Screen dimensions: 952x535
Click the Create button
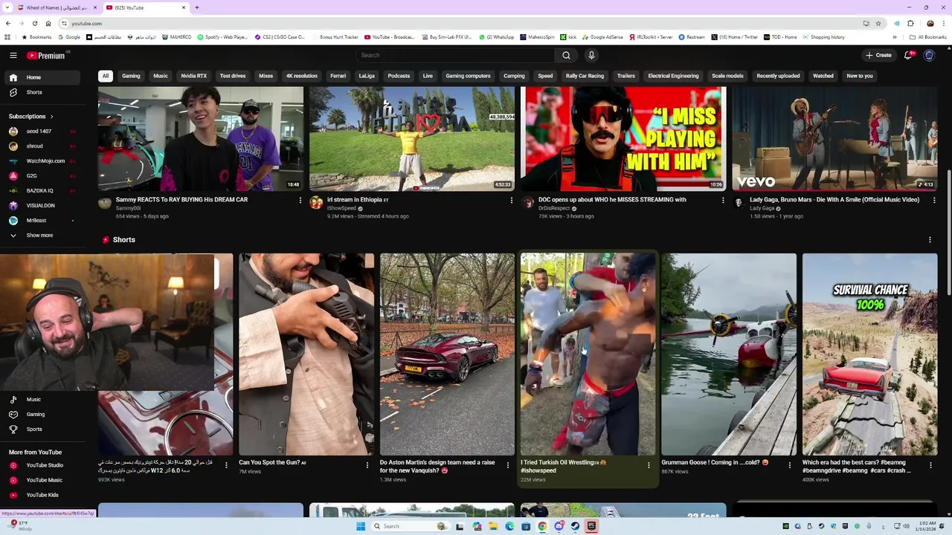(x=878, y=55)
